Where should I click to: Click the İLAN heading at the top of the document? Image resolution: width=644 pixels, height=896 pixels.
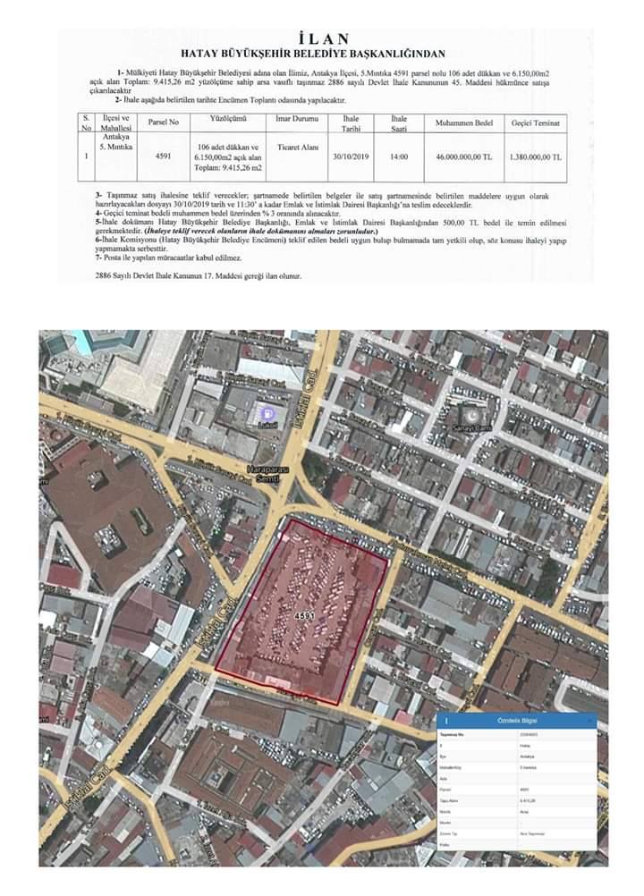(324, 38)
